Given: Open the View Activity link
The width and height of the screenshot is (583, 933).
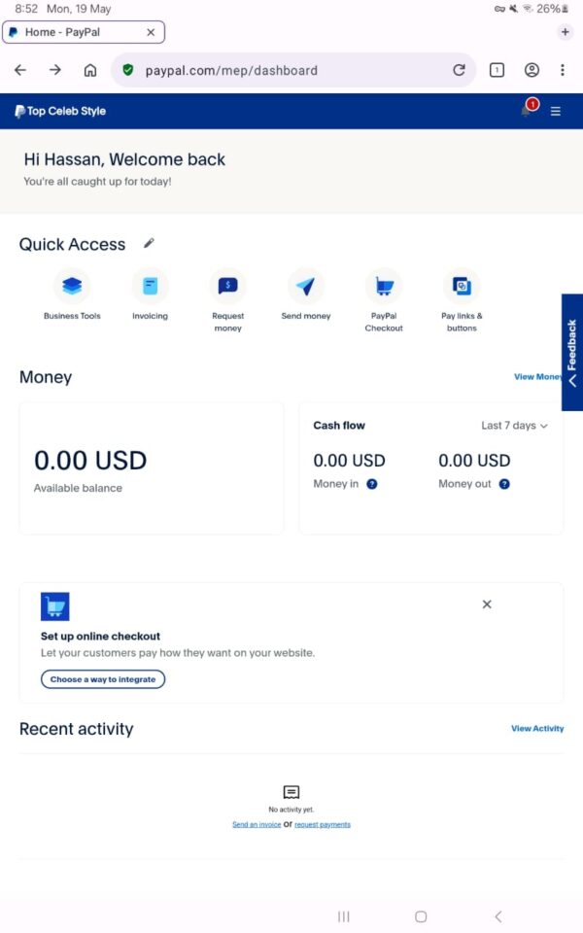Looking at the screenshot, I should [x=537, y=728].
